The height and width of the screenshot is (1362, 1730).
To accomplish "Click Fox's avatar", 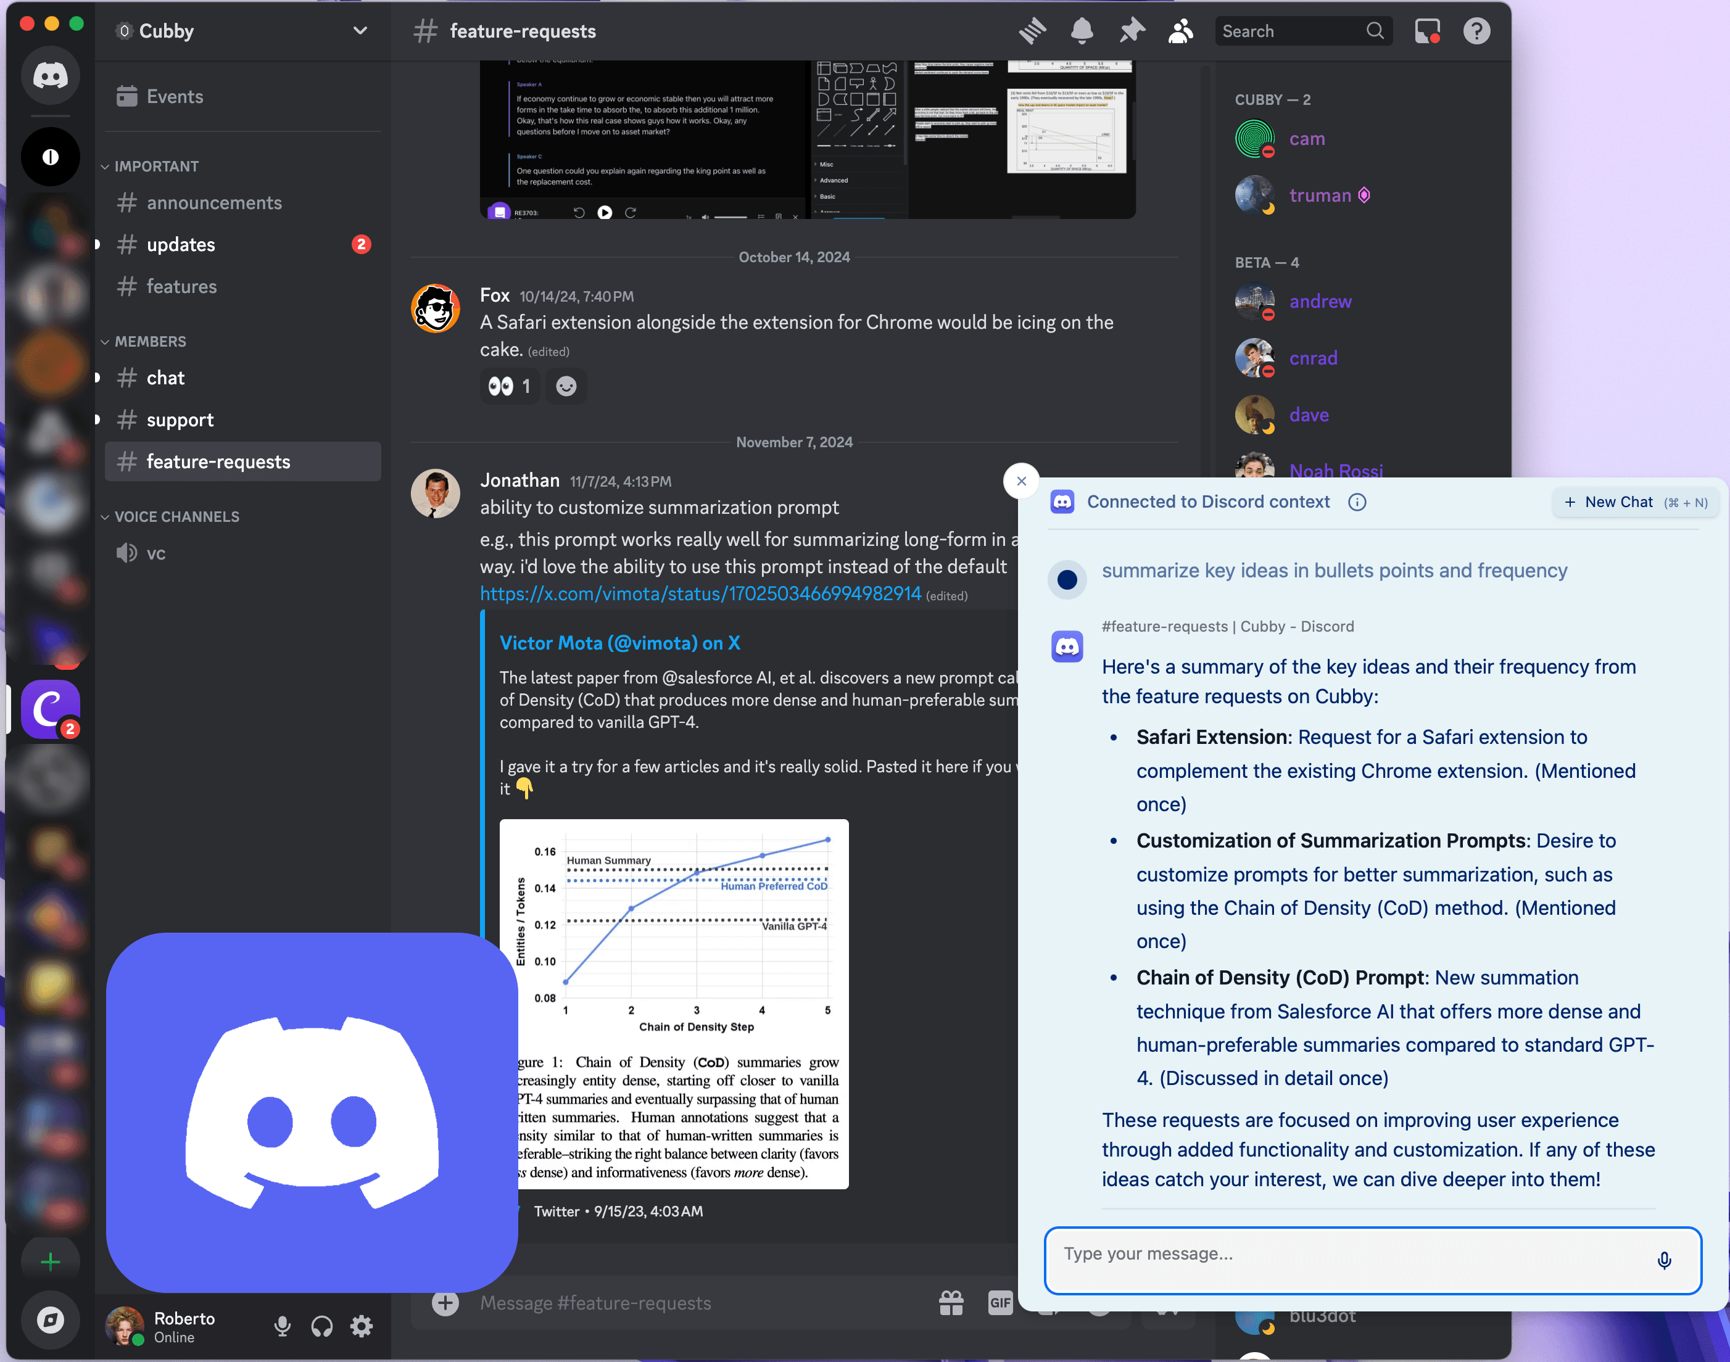I will click(436, 310).
